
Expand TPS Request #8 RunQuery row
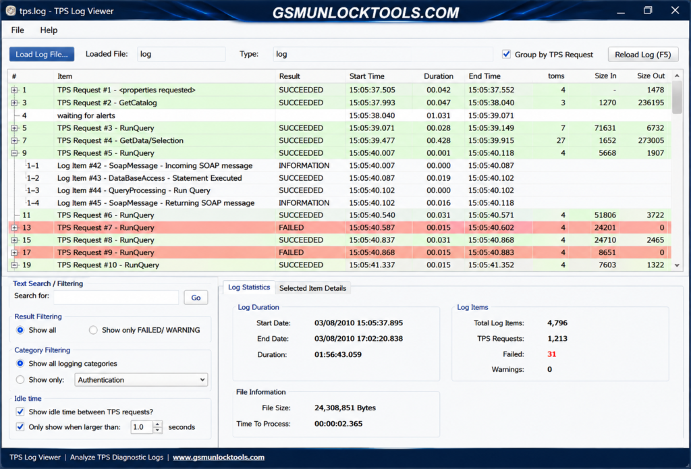pyautogui.click(x=15, y=240)
